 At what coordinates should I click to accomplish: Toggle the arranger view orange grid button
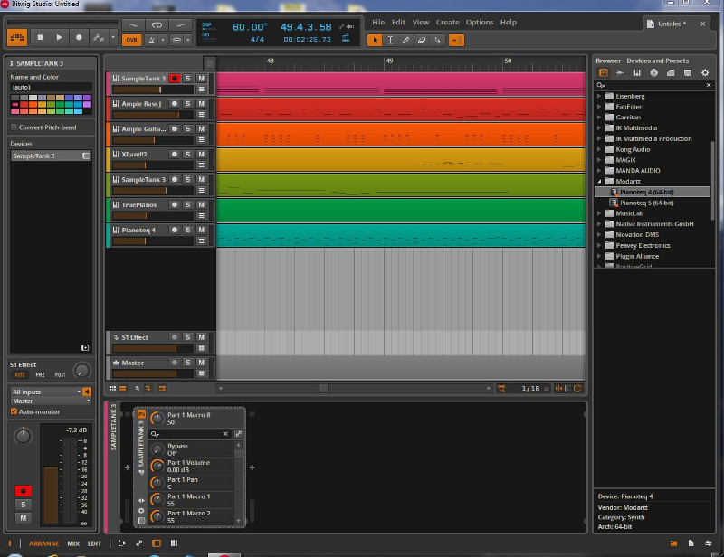[x=17, y=37]
